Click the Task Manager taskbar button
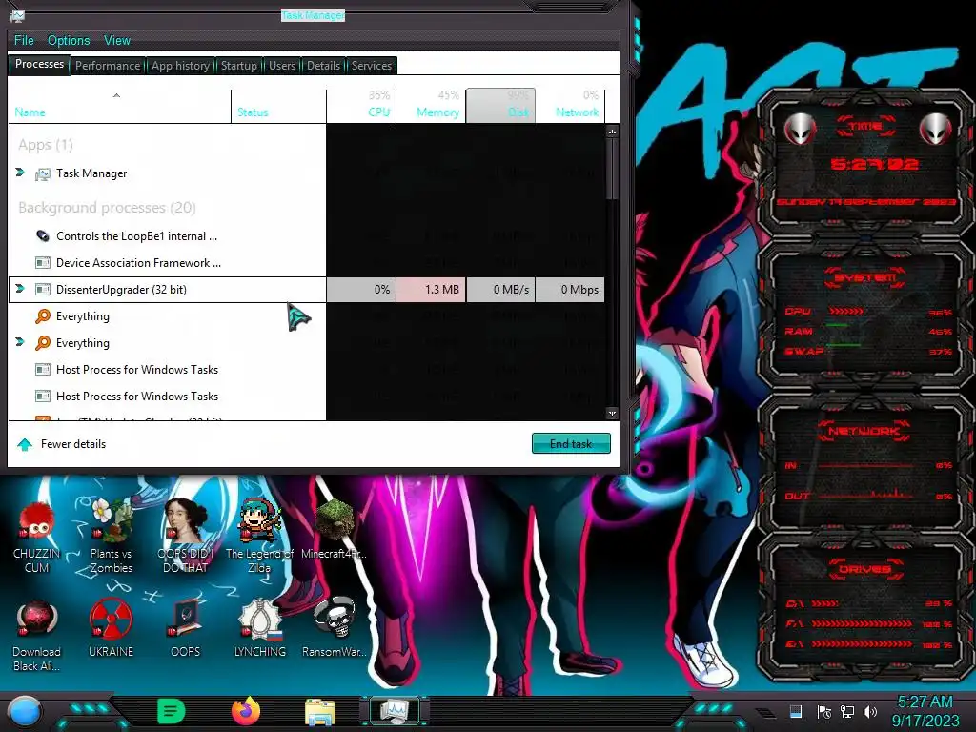 pos(395,711)
